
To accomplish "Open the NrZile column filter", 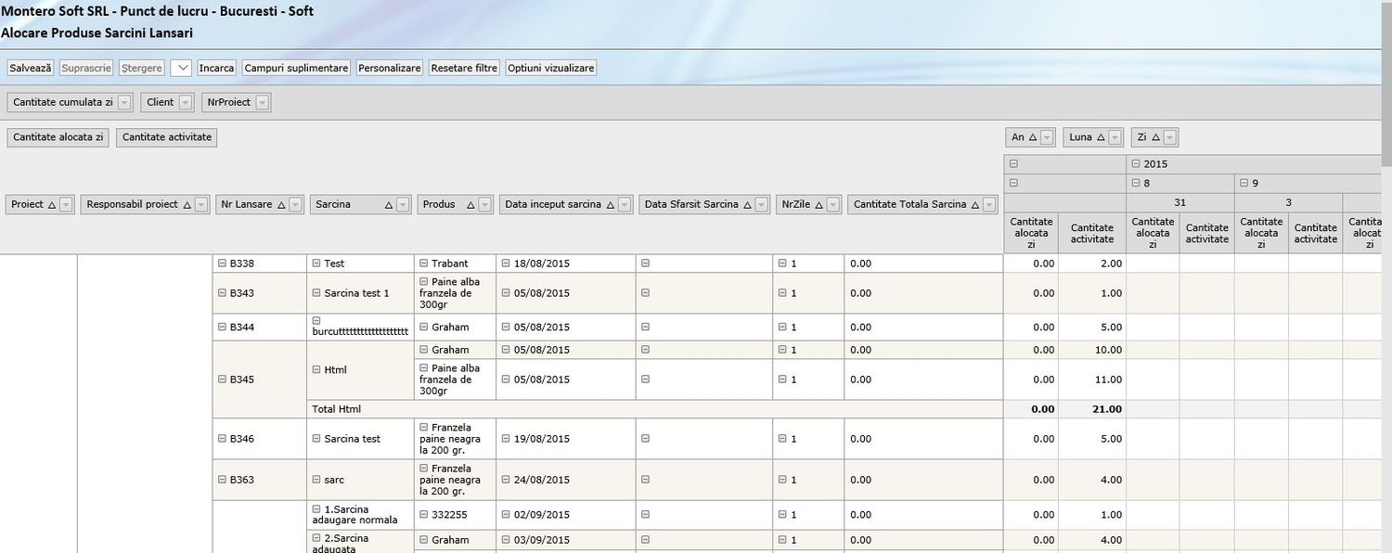I will pyautogui.click(x=833, y=205).
